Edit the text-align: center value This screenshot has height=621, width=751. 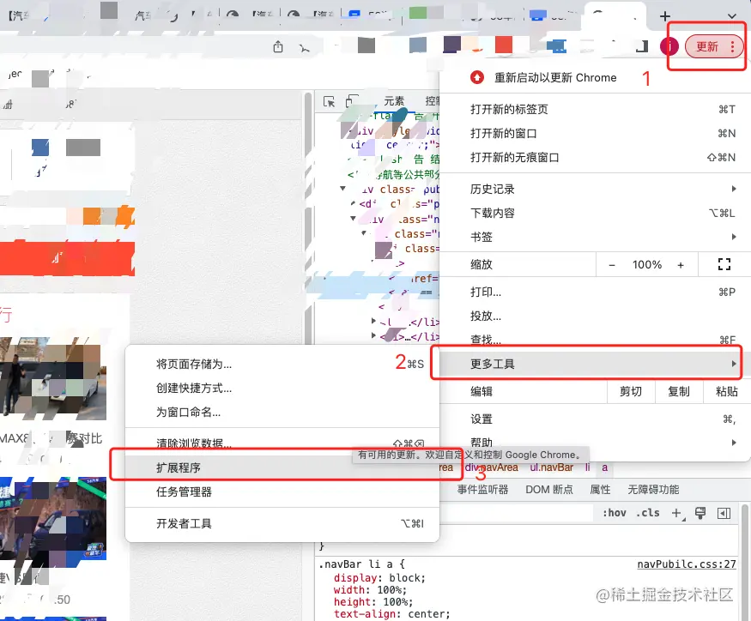(427, 614)
